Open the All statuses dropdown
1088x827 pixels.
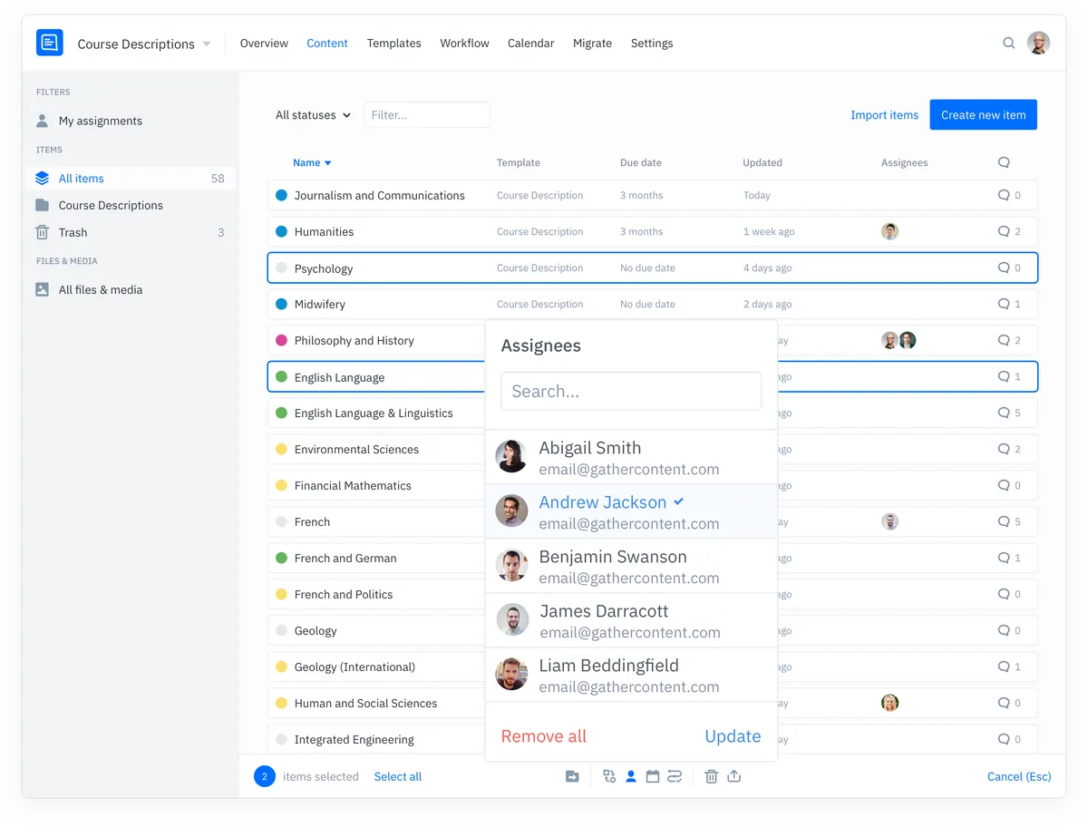[x=313, y=115]
